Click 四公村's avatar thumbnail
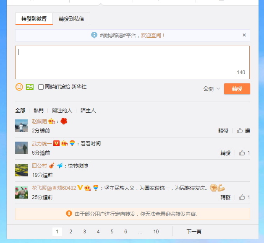 click(21, 170)
